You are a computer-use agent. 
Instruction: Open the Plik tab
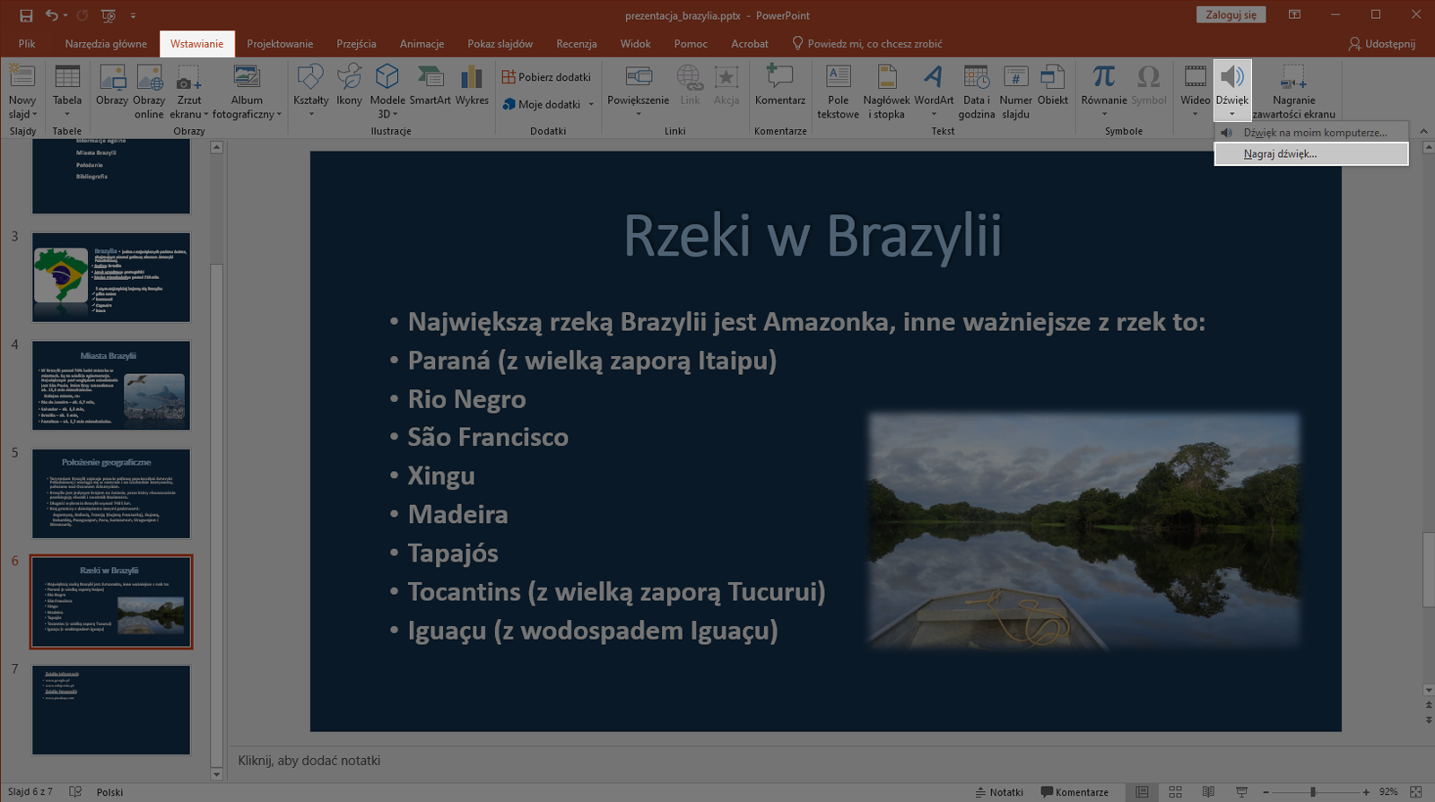[27, 44]
